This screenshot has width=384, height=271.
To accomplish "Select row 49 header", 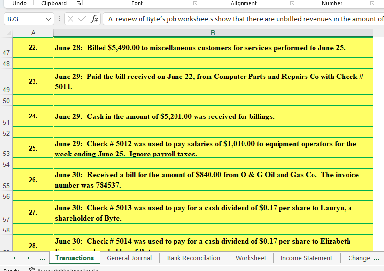I will pos(6,81).
